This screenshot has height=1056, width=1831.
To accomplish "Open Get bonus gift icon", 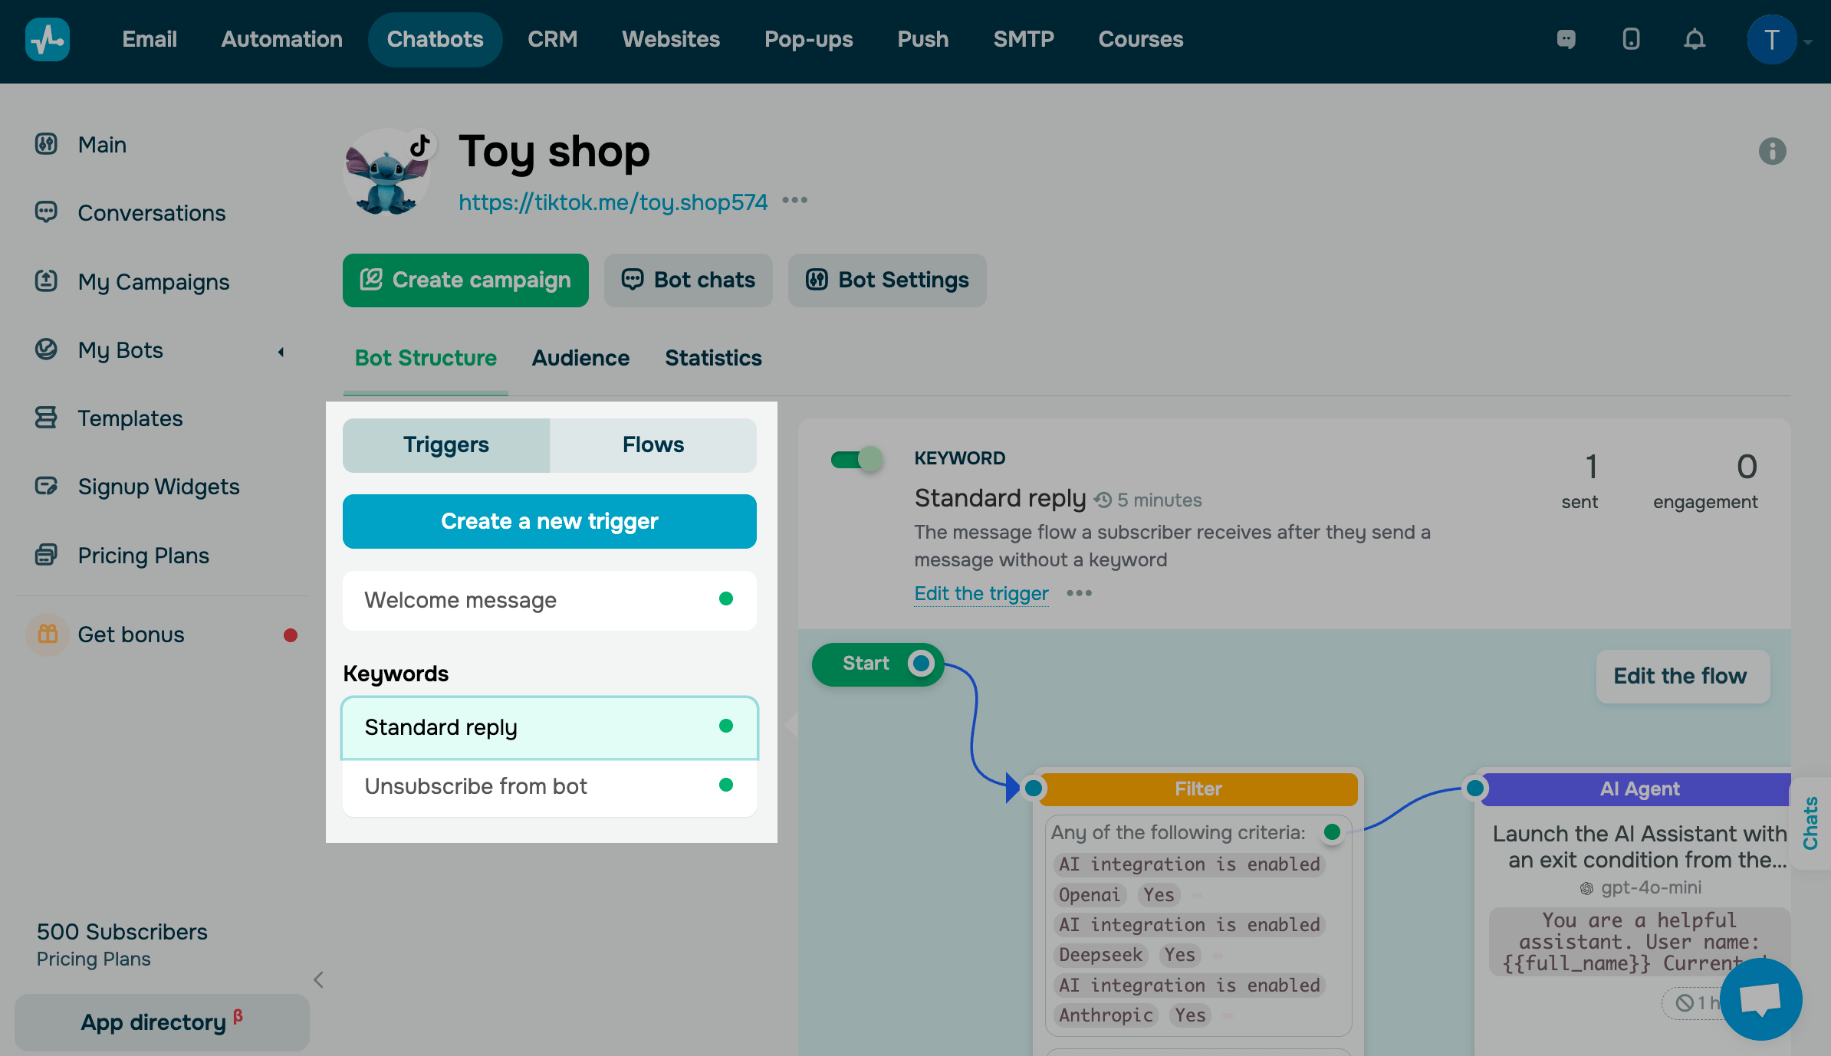I will (x=48, y=635).
